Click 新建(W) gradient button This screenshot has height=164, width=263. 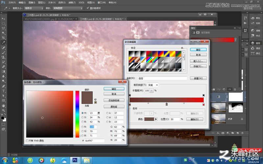[198, 78]
